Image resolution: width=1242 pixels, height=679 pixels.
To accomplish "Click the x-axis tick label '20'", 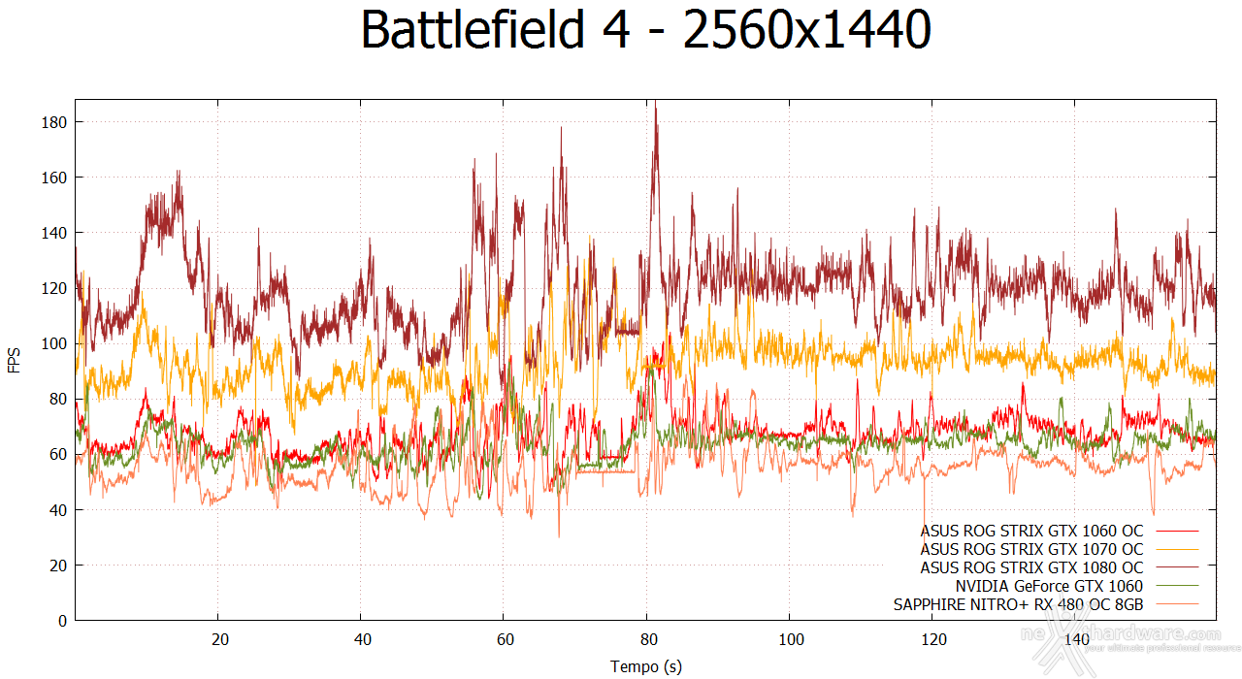I will (x=220, y=639).
